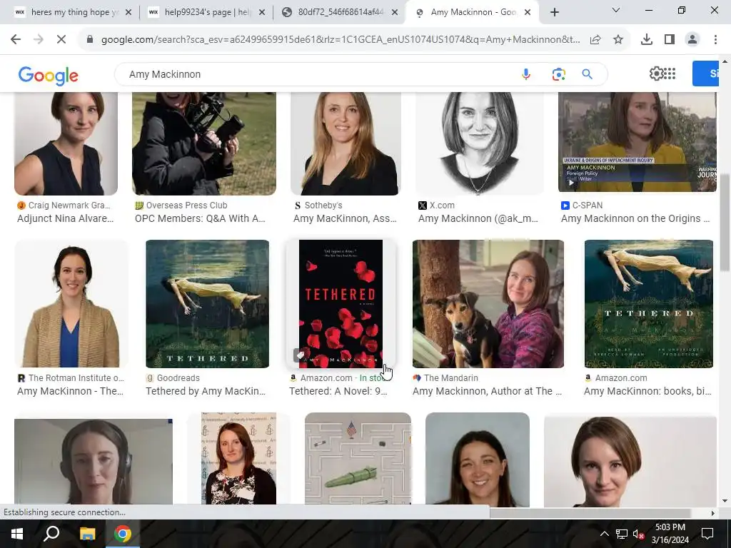Close the help99234's page tab
This screenshot has width=731, height=548.
[x=262, y=12]
